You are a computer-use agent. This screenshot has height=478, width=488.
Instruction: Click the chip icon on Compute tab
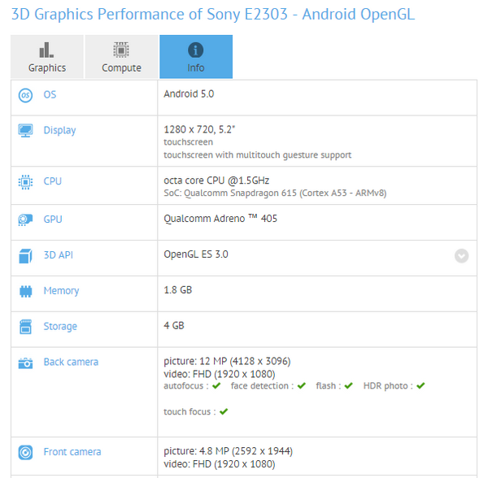[x=121, y=50]
